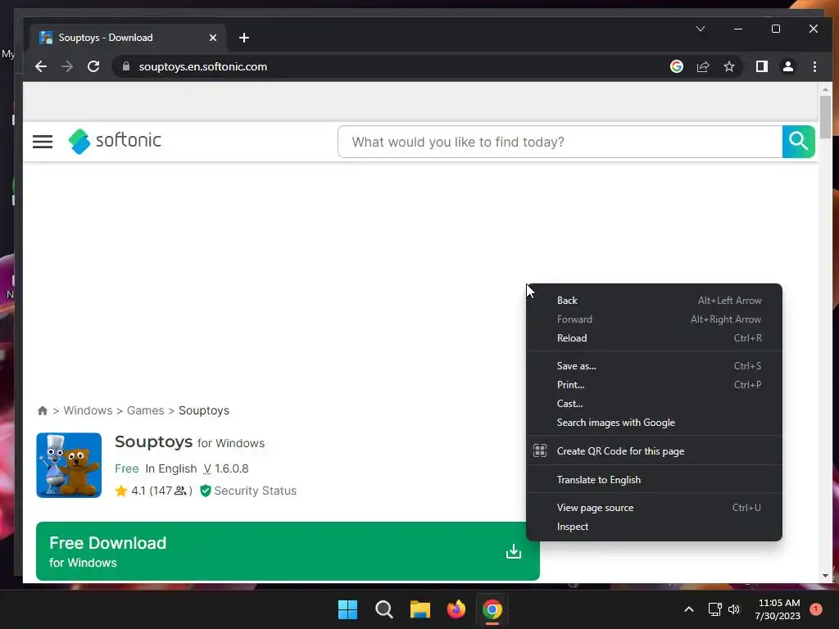This screenshot has height=629, width=839.
Task: Click the rating star icon
Action: click(x=121, y=491)
